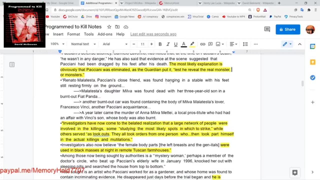Toggle underline formatting
320x180 pixels.
click(x=176, y=44)
